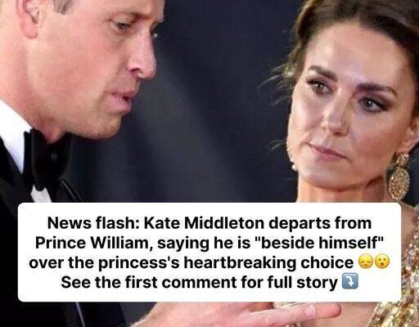Click "See the first comment for full story"
Viewport: 419px width, 327px height.
tap(199, 283)
